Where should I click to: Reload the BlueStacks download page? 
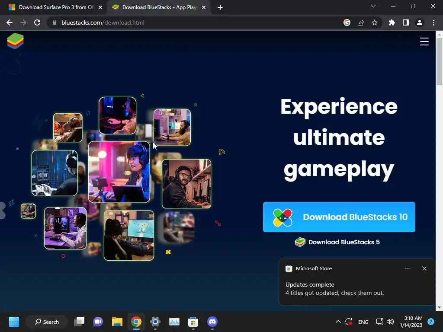[37, 22]
